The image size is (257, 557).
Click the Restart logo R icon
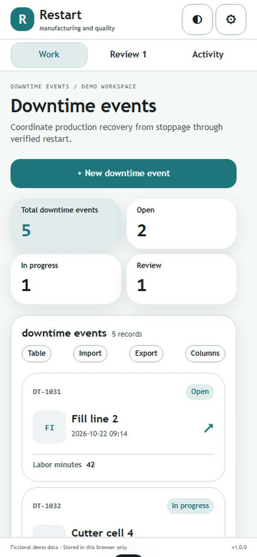pyautogui.click(x=22, y=19)
